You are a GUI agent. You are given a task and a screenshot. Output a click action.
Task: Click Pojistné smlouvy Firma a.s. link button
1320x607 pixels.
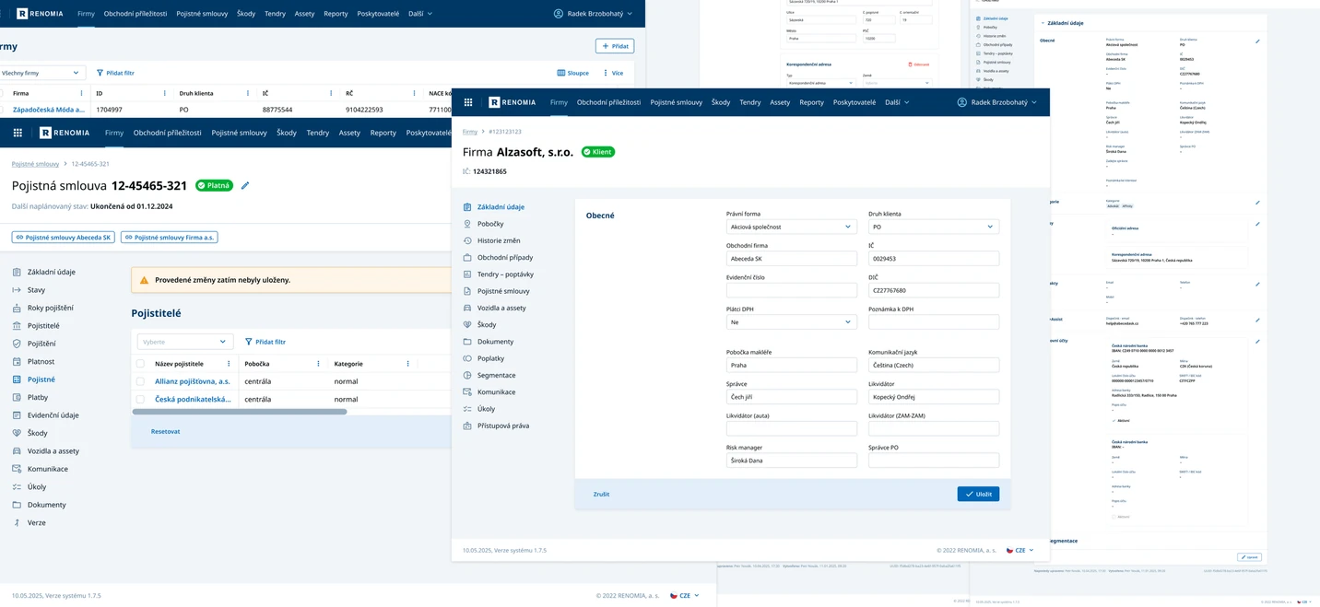coord(170,238)
